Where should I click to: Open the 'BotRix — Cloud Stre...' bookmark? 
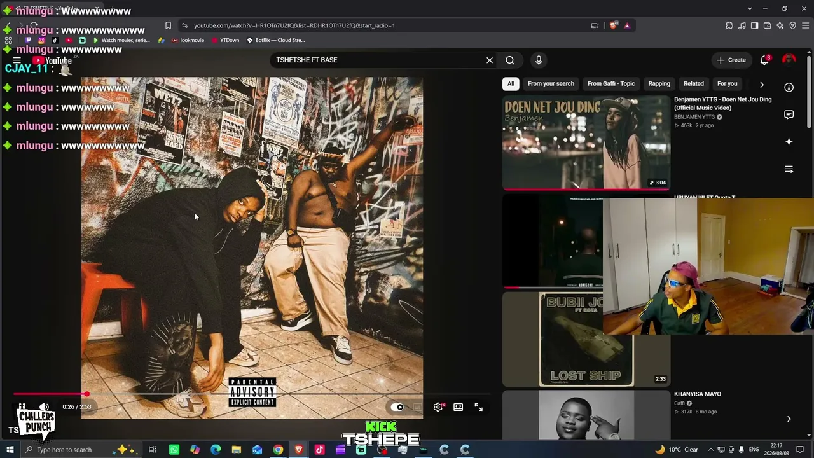[x=276, y=40]
